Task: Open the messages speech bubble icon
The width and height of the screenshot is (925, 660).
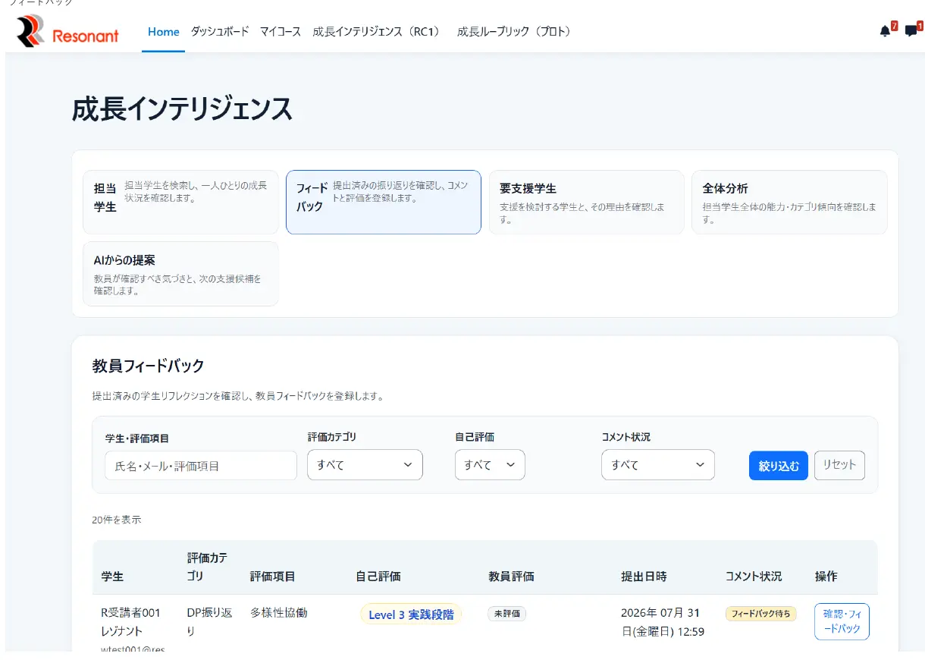Action: click(x=911, y=31)
